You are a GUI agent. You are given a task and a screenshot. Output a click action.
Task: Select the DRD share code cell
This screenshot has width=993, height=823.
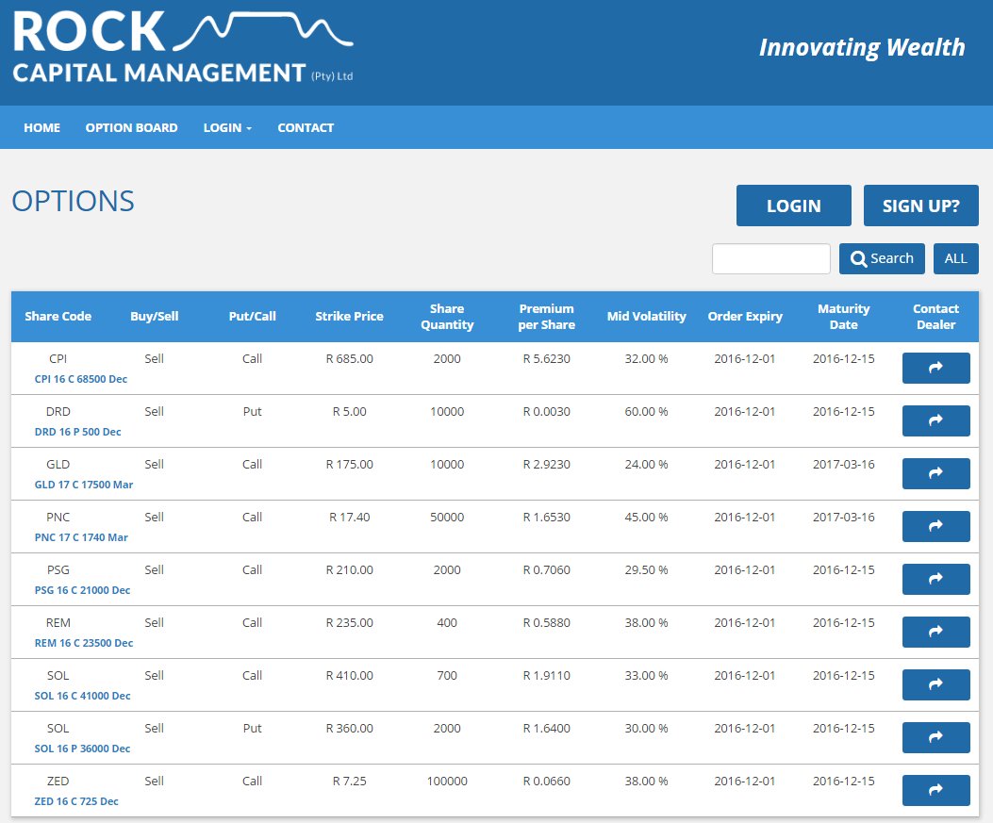tap(58, 411)
